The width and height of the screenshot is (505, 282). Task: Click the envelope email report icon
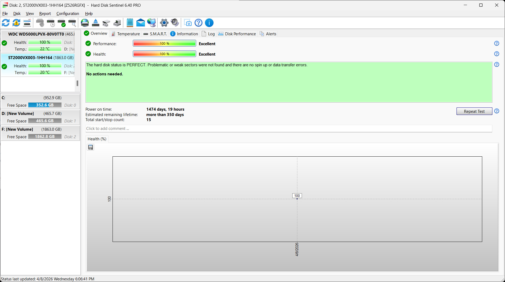(141, 23)
